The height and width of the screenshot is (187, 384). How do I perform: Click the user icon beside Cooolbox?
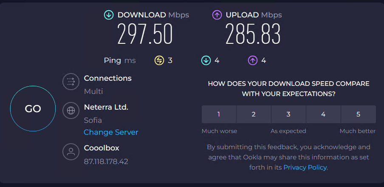[x=71, y=152]
